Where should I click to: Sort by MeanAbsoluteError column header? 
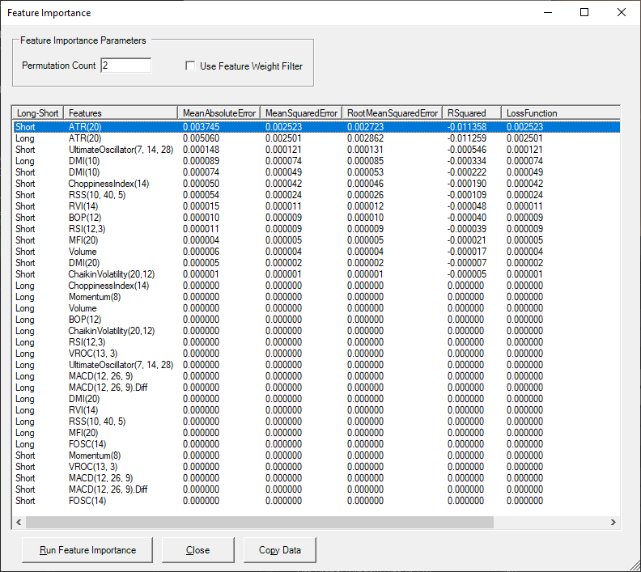[x=219, y=112]
